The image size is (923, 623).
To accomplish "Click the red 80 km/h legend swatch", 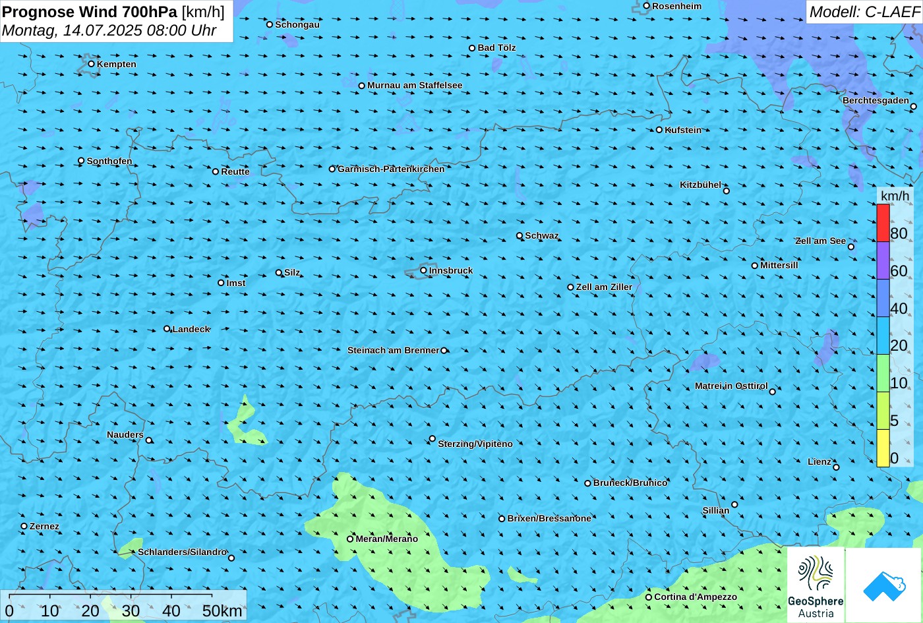I will point(883,223).
